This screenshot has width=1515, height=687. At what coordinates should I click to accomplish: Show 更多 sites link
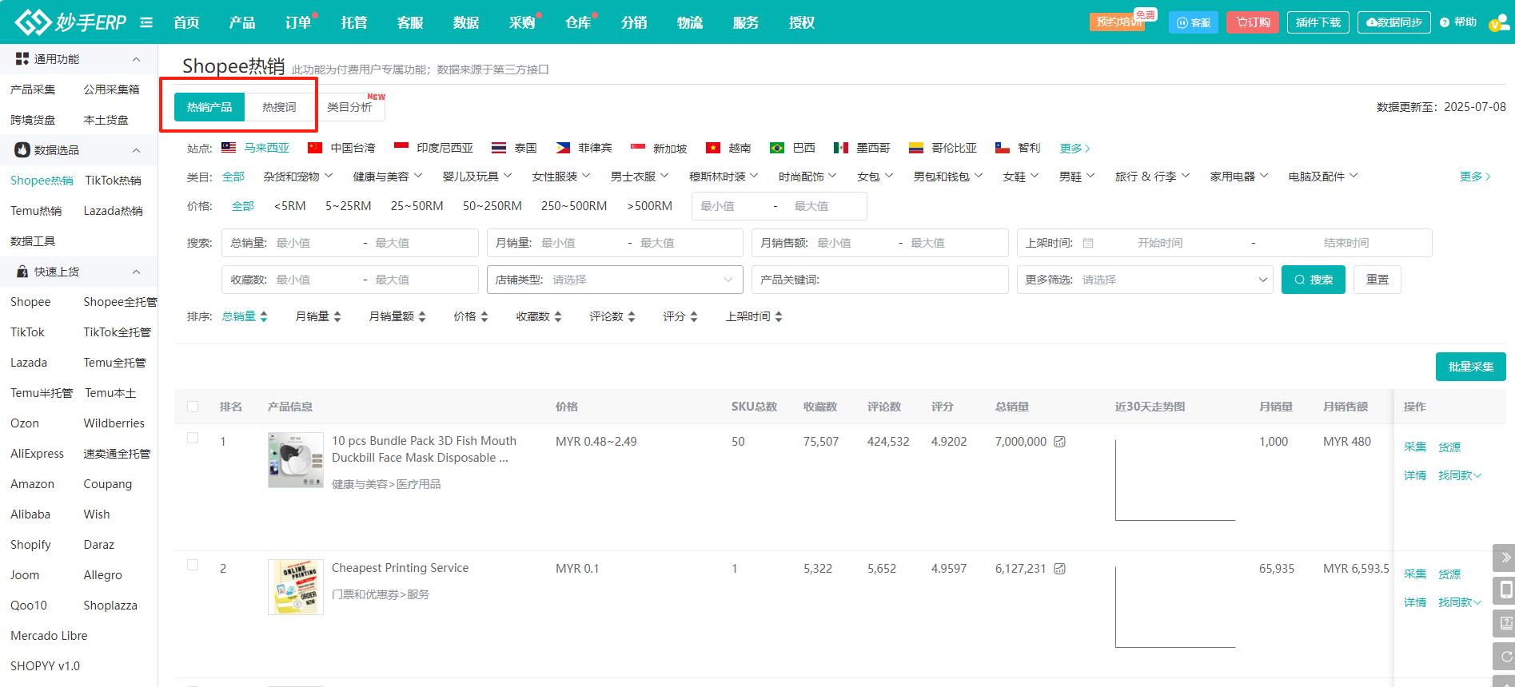[x=1074, y=149]
